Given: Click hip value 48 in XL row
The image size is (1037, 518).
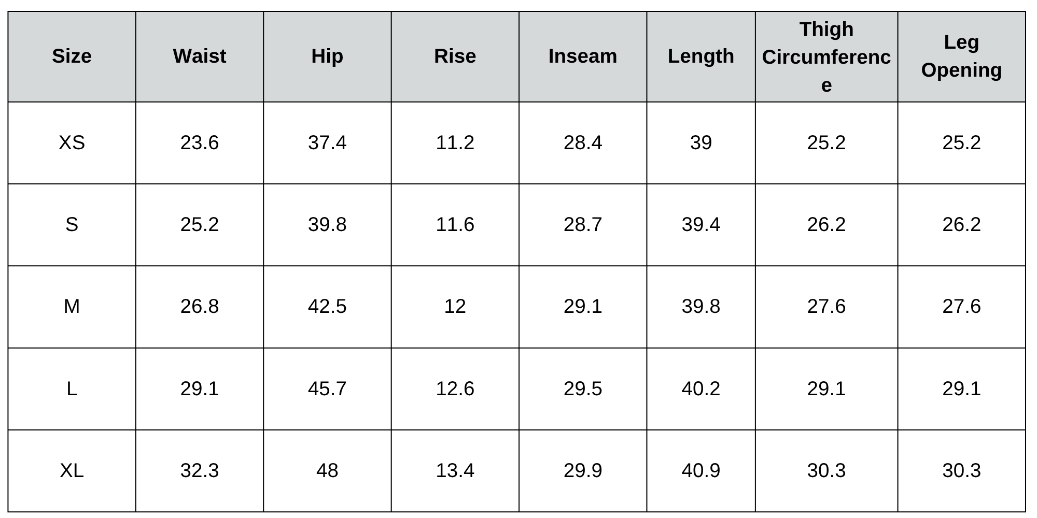Looking at the screenshot, I should (327, 470).
